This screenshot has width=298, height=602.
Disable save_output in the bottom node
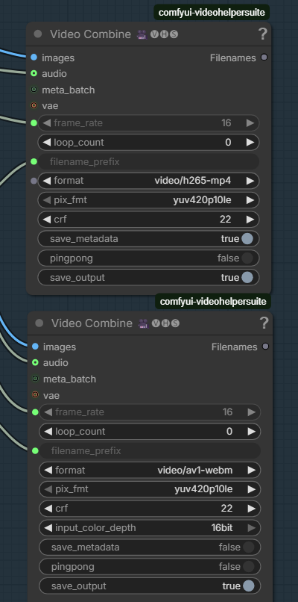click(x=150, y=586)
